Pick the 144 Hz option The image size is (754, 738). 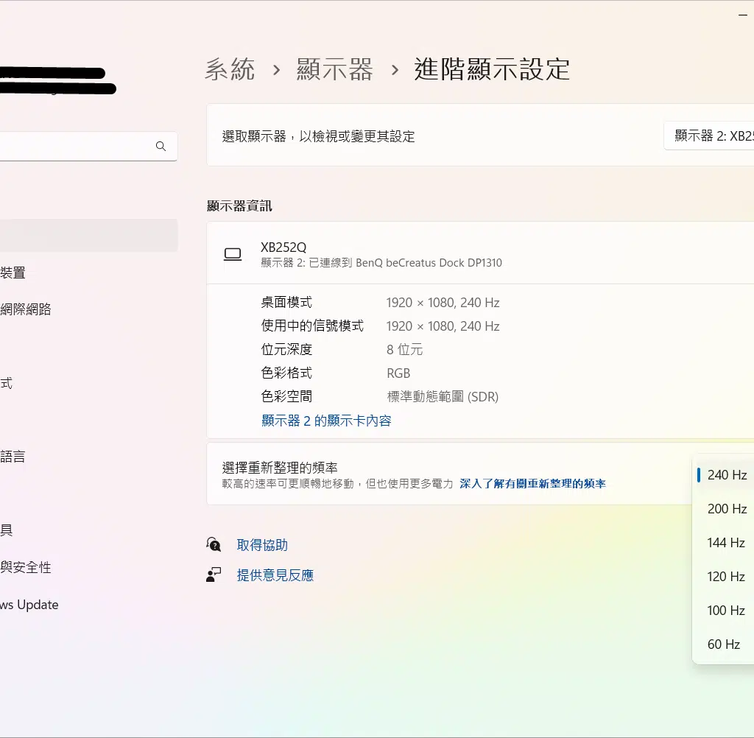tap(726, 543)
